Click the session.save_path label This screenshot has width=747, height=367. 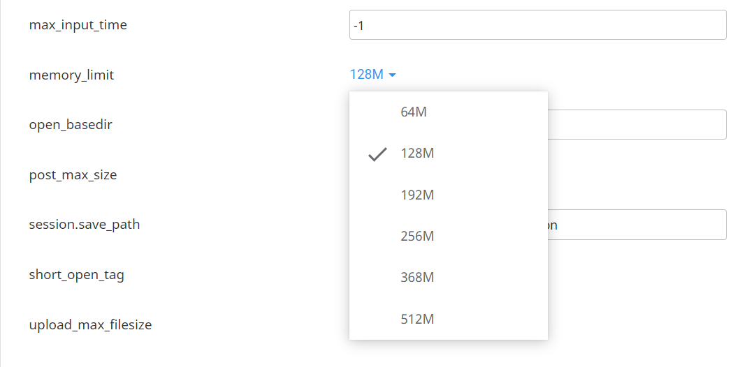85,225
